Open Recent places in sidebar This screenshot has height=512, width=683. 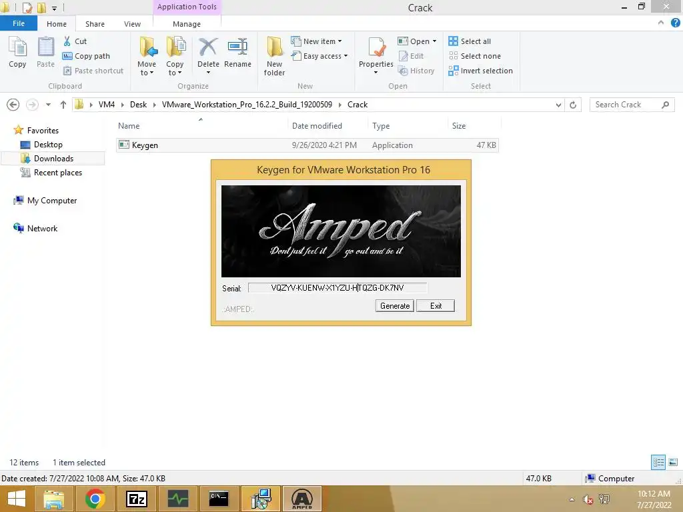tap(57, 173)
